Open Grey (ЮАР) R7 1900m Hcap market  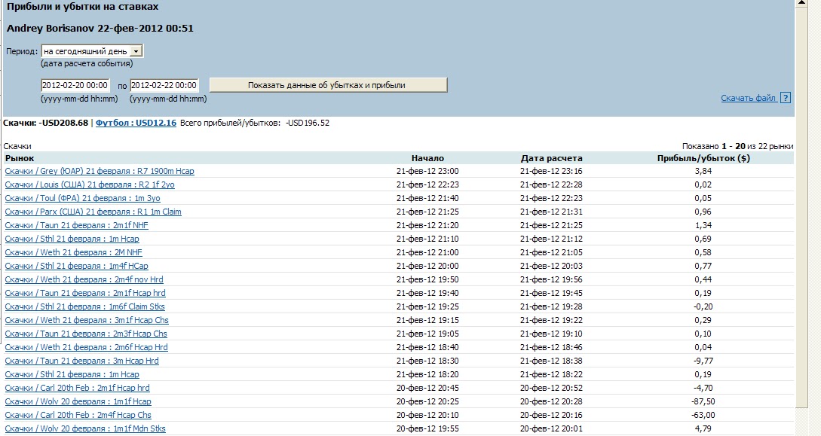(100, 171)
